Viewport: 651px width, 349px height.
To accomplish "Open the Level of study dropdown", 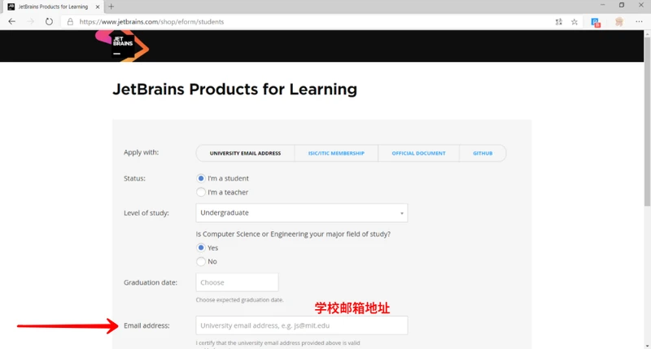I will pos(302,213).
